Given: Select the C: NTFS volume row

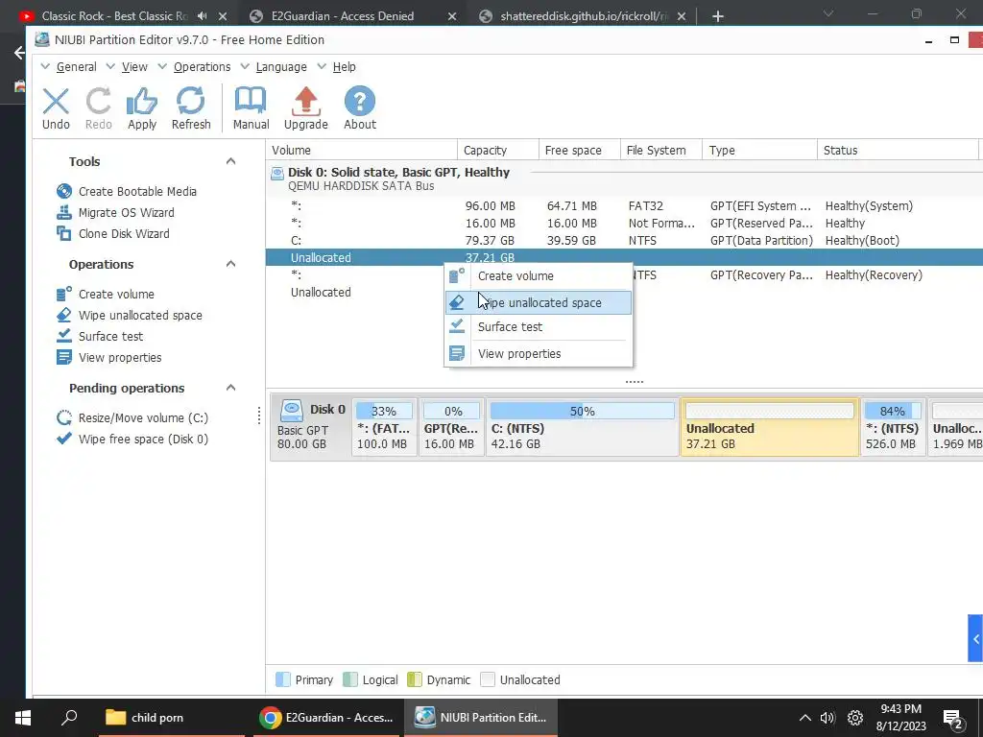Looking at the screenshot, I should tap(624, 241).
